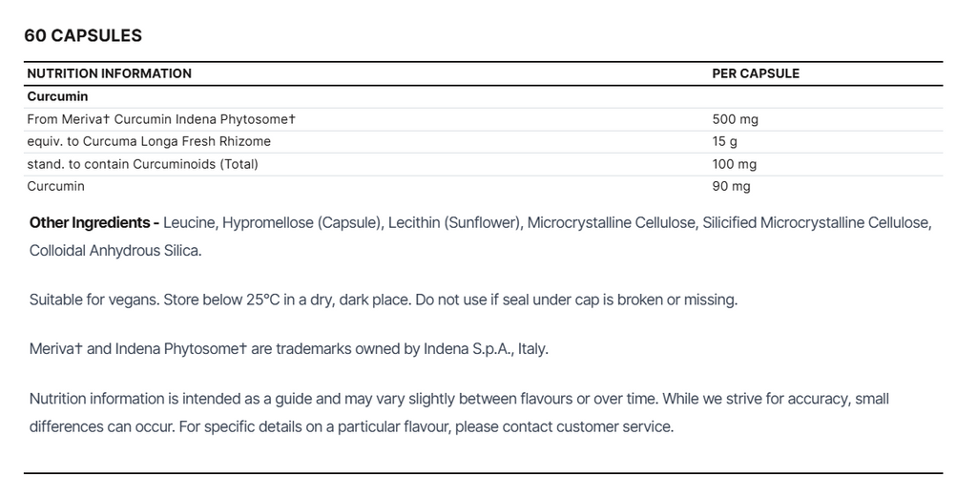Image resolution: width=977 pixels, height=497 pixels.
Task: Click the non-bold "Curcumin" label beside 90 mg
Action: click(56, 186)
